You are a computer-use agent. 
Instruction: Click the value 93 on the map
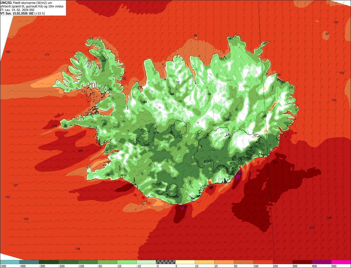(x=327, y=34)
